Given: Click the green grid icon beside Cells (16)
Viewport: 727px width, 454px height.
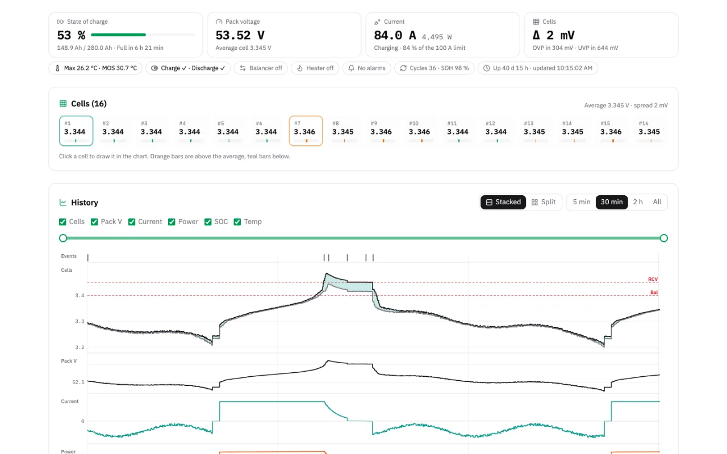Looking at the screenshot, I should tap(63, 104).
